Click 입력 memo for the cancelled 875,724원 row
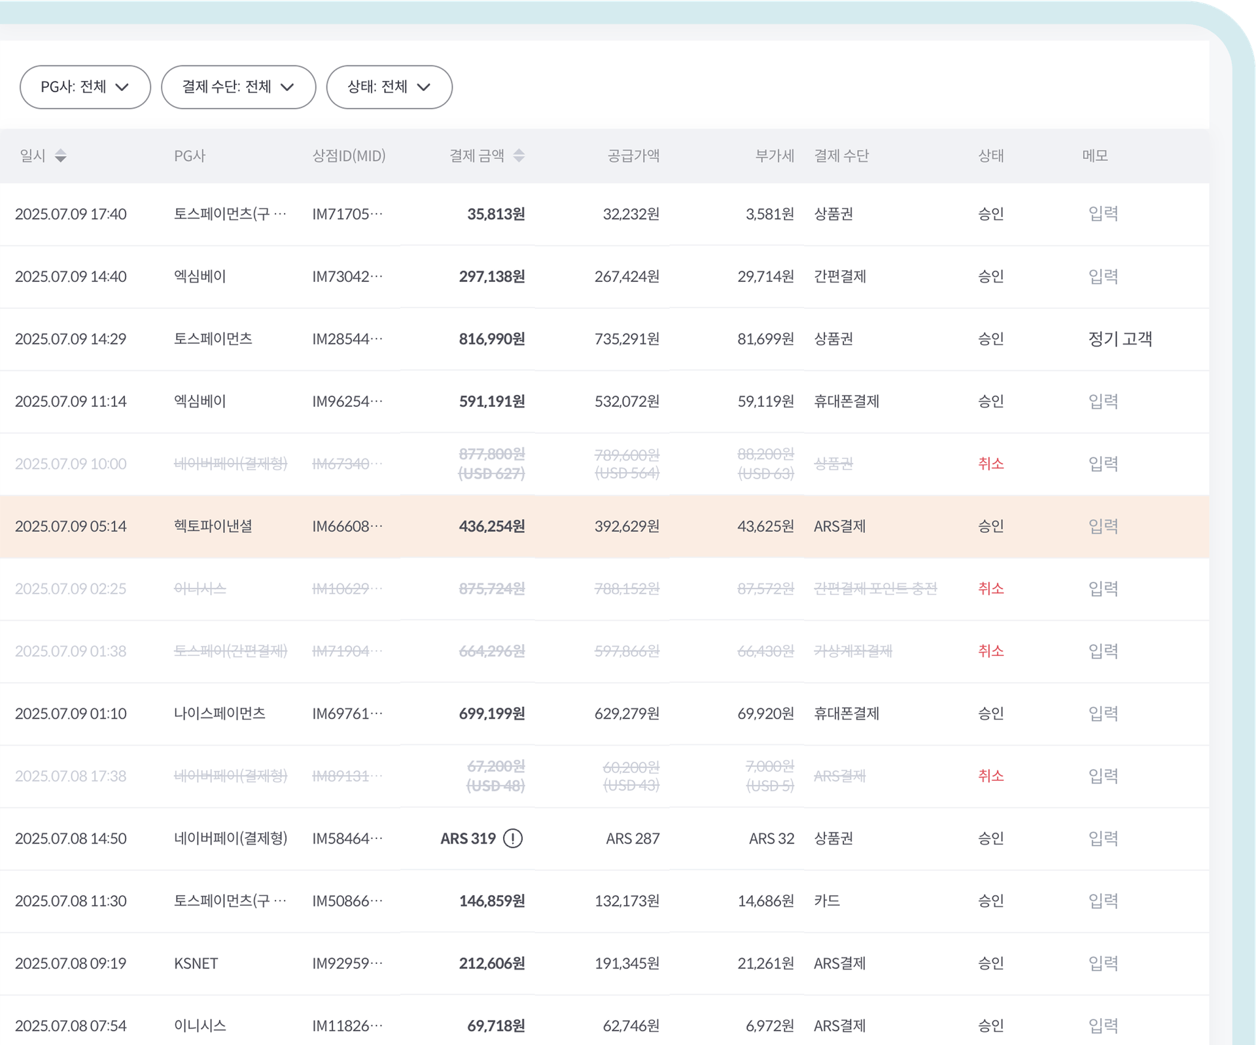 tap(1103, 589)
